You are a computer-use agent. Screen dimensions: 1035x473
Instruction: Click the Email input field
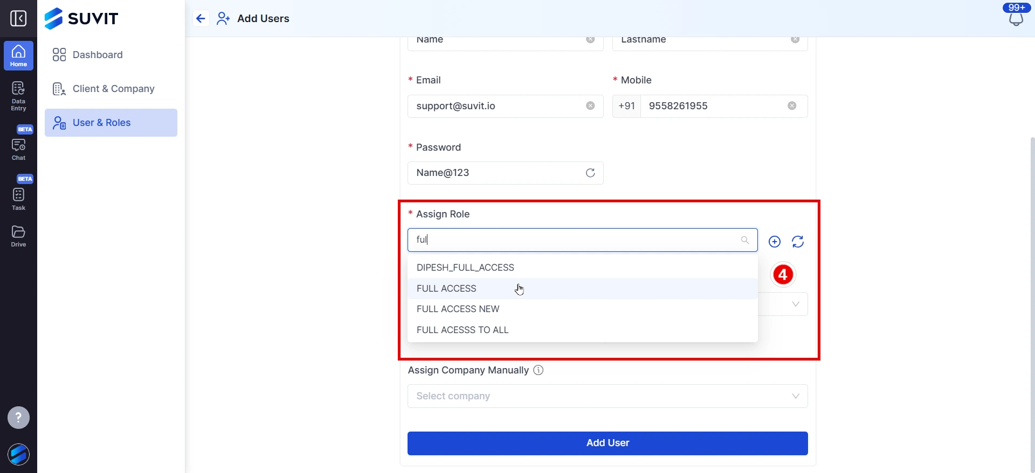coord(505,106)
